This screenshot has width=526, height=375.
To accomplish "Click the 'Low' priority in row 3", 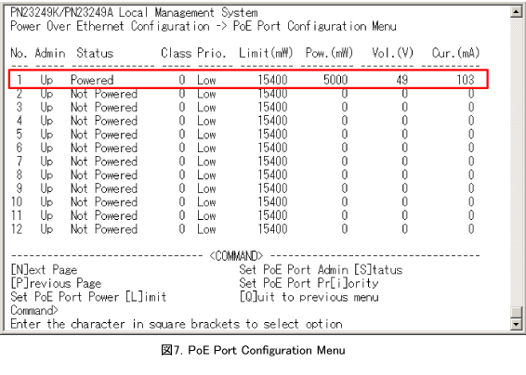I will point(206,108).
